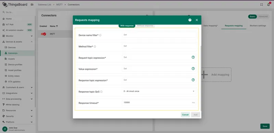
Task: Click the Response topic expression help icon
Action: click(193, 80)
